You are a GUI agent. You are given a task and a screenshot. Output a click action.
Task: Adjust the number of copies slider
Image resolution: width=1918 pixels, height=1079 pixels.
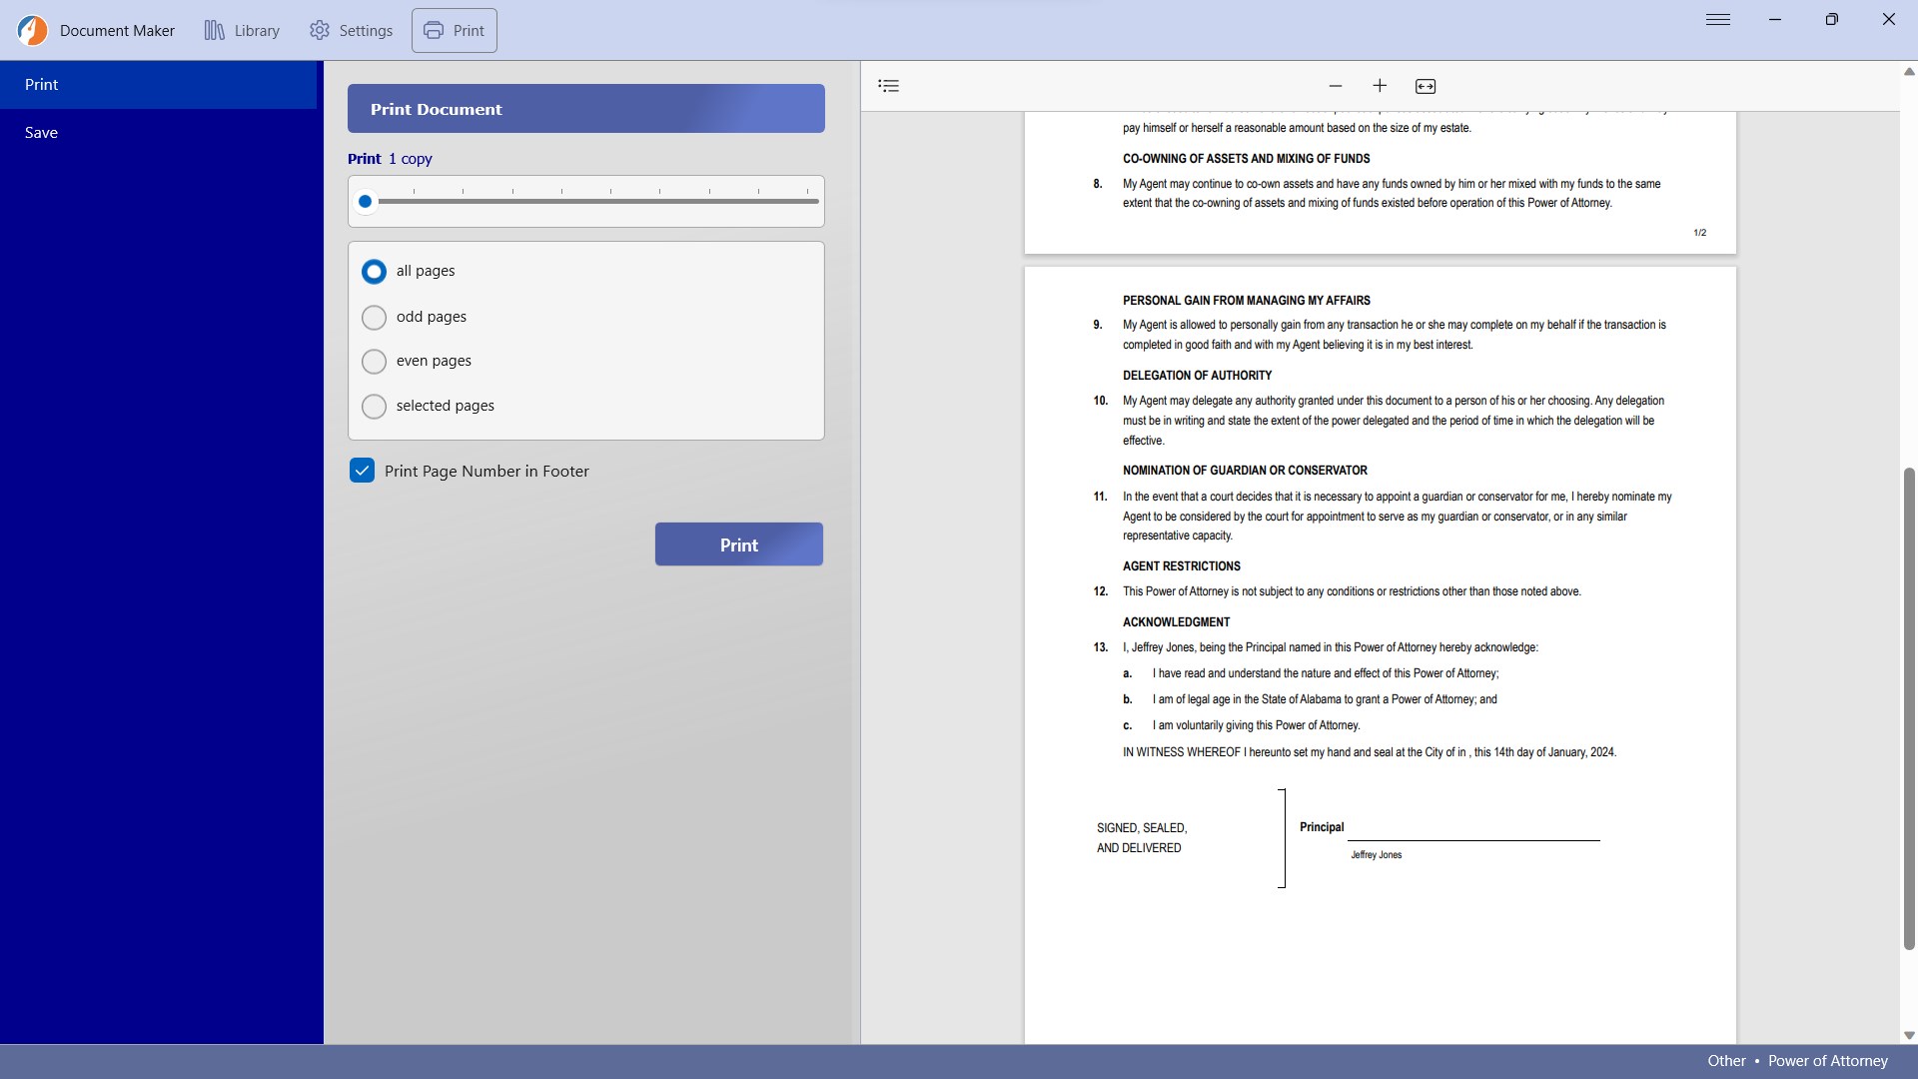366,201
